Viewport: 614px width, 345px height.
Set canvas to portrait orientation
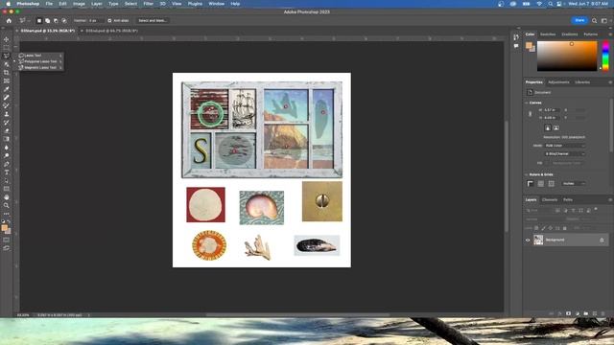(548, 127)
